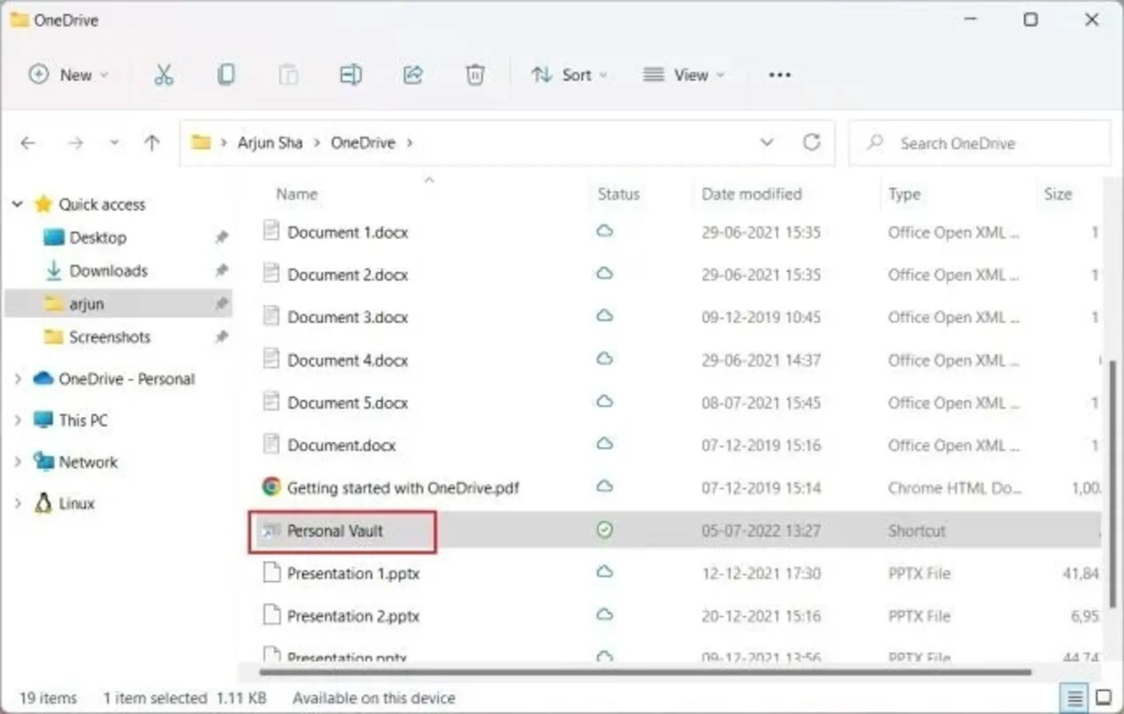The height and width of the screenshot is (714, 1124).
Task: Click the Getting started with OneDrive.pdf Chrome icon
Action: point(271,487)
